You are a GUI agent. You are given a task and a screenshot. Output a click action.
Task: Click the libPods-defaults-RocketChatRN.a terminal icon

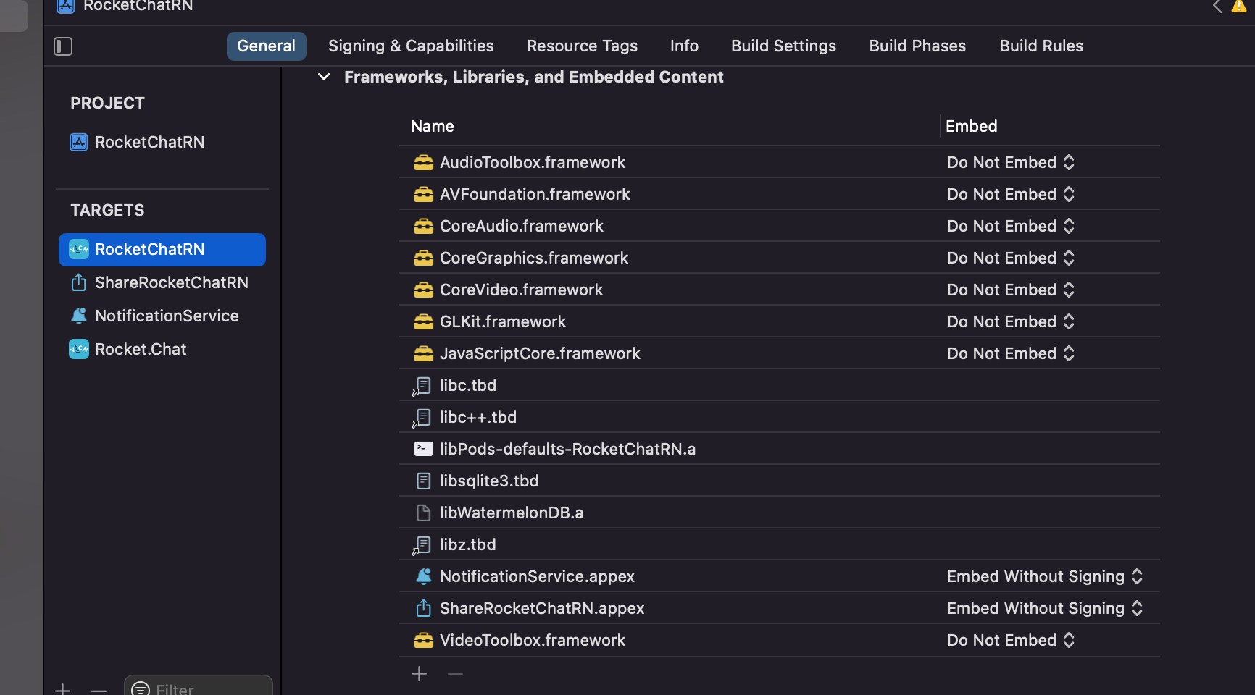(423, 449)
